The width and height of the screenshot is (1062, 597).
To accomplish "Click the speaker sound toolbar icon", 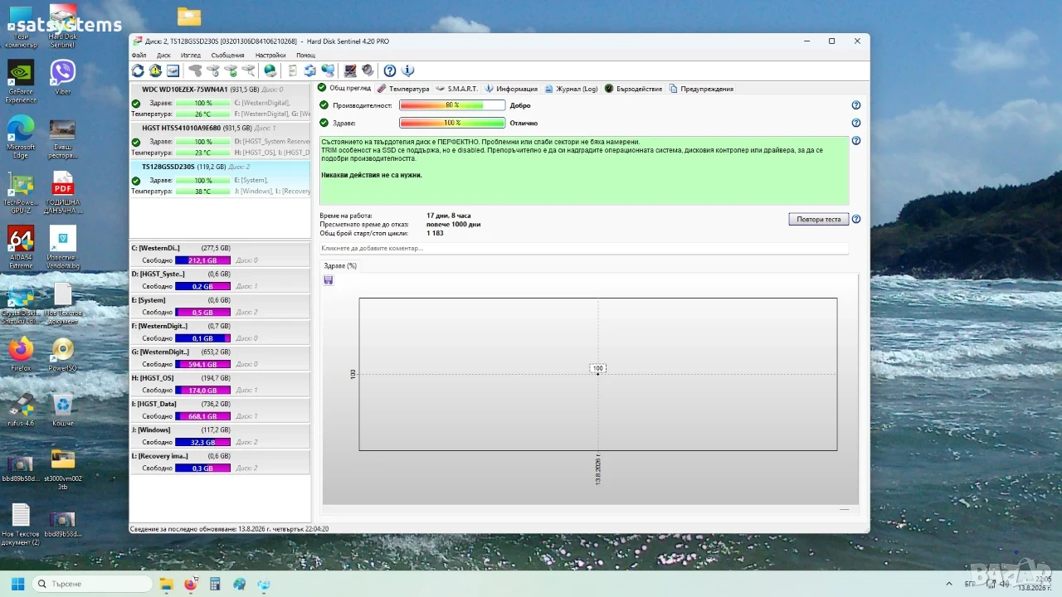I will (368, 71).
